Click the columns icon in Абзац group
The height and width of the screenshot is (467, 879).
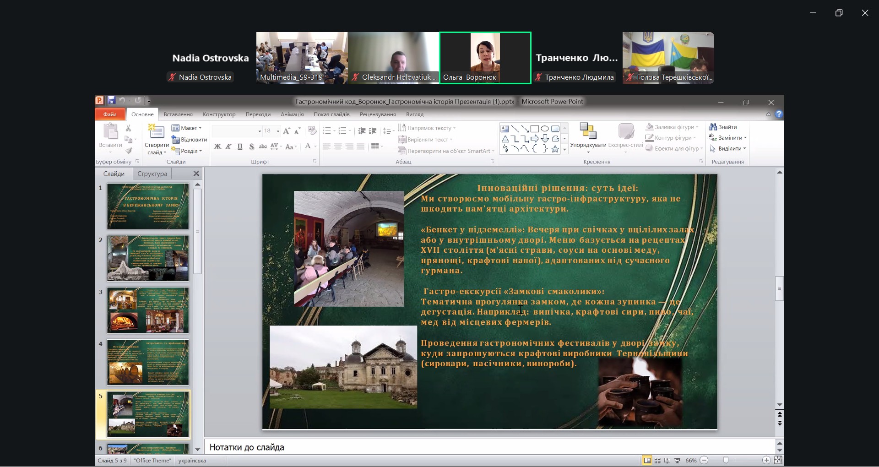click(375, 147)
